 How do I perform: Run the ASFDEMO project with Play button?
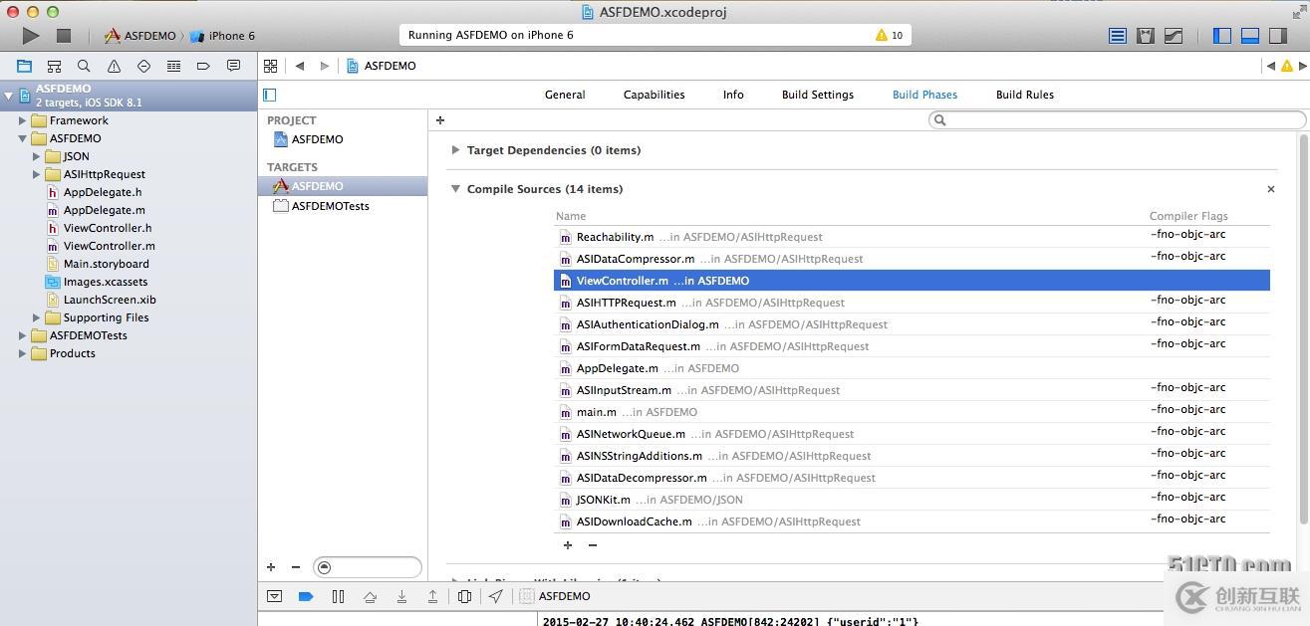click(x=31, y=36)
